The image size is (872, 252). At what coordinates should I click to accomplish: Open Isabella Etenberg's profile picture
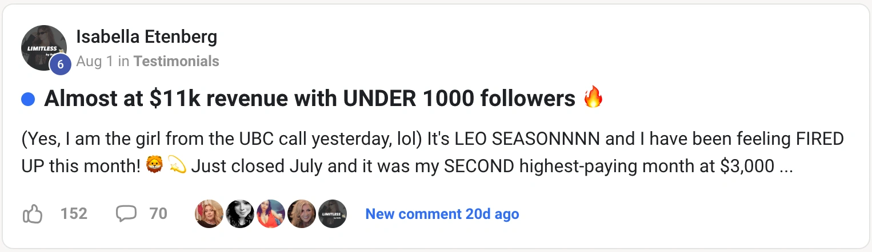(43, 48)
